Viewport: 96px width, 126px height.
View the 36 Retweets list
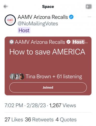(x=39, y=119)
